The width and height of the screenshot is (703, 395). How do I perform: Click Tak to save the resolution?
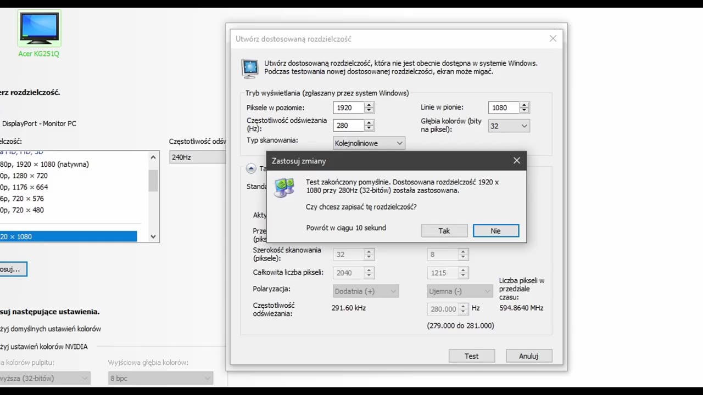(x=444, y=231)
